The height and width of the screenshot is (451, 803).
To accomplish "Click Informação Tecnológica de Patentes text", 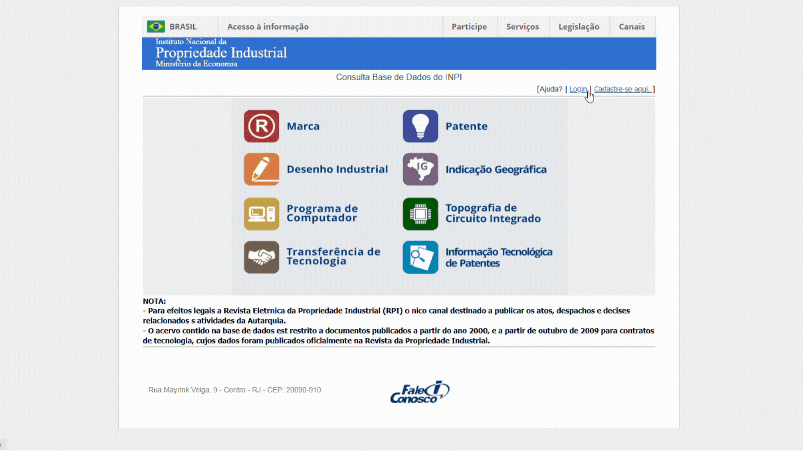I will (x=499, y=257).
